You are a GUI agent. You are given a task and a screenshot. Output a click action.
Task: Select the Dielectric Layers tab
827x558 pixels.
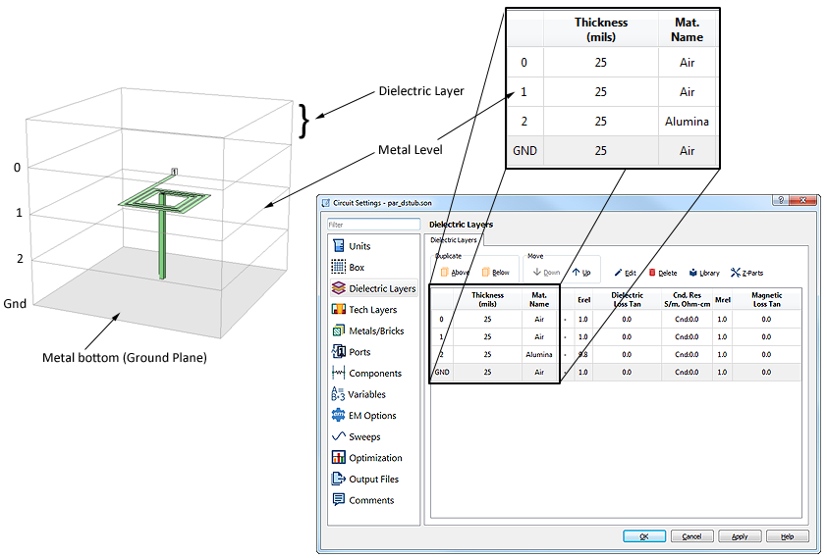click(x=454, y=239)
